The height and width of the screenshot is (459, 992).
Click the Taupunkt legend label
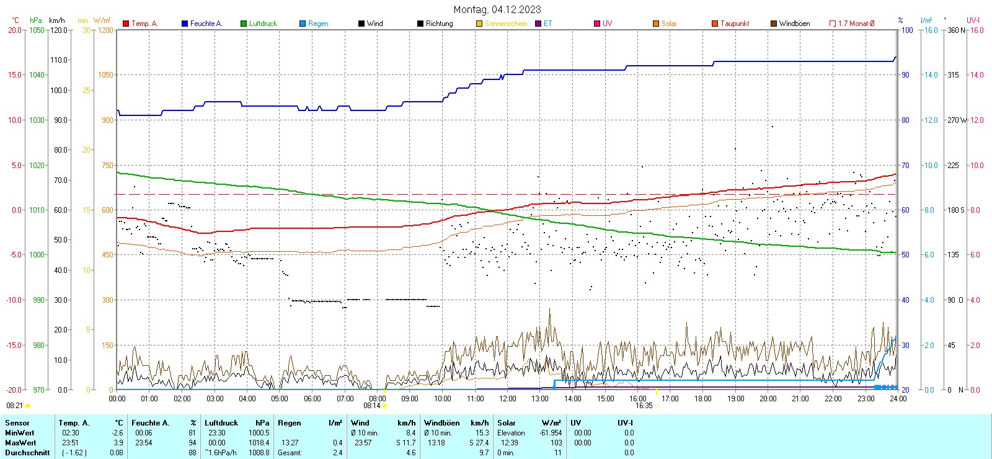pyautogui.click(x=735, y=24)
